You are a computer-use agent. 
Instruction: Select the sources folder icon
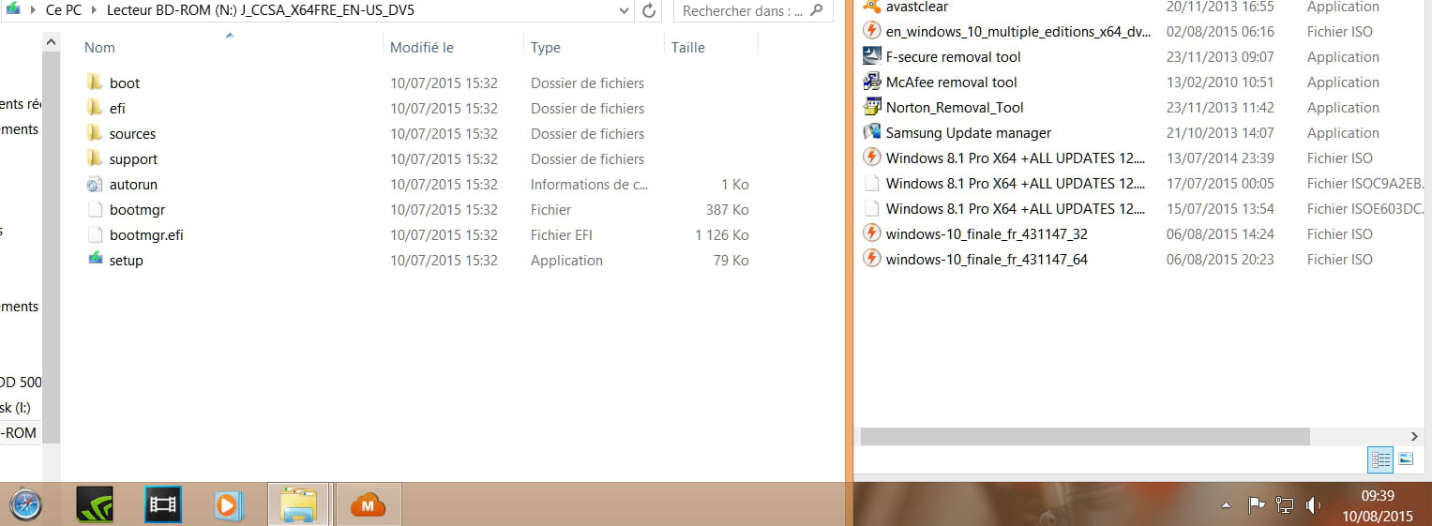[94, 133]
